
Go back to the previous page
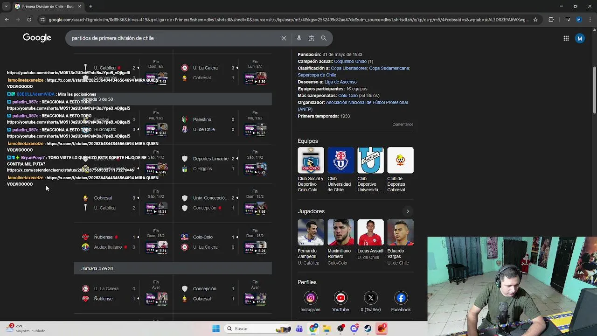coord(7,20)
